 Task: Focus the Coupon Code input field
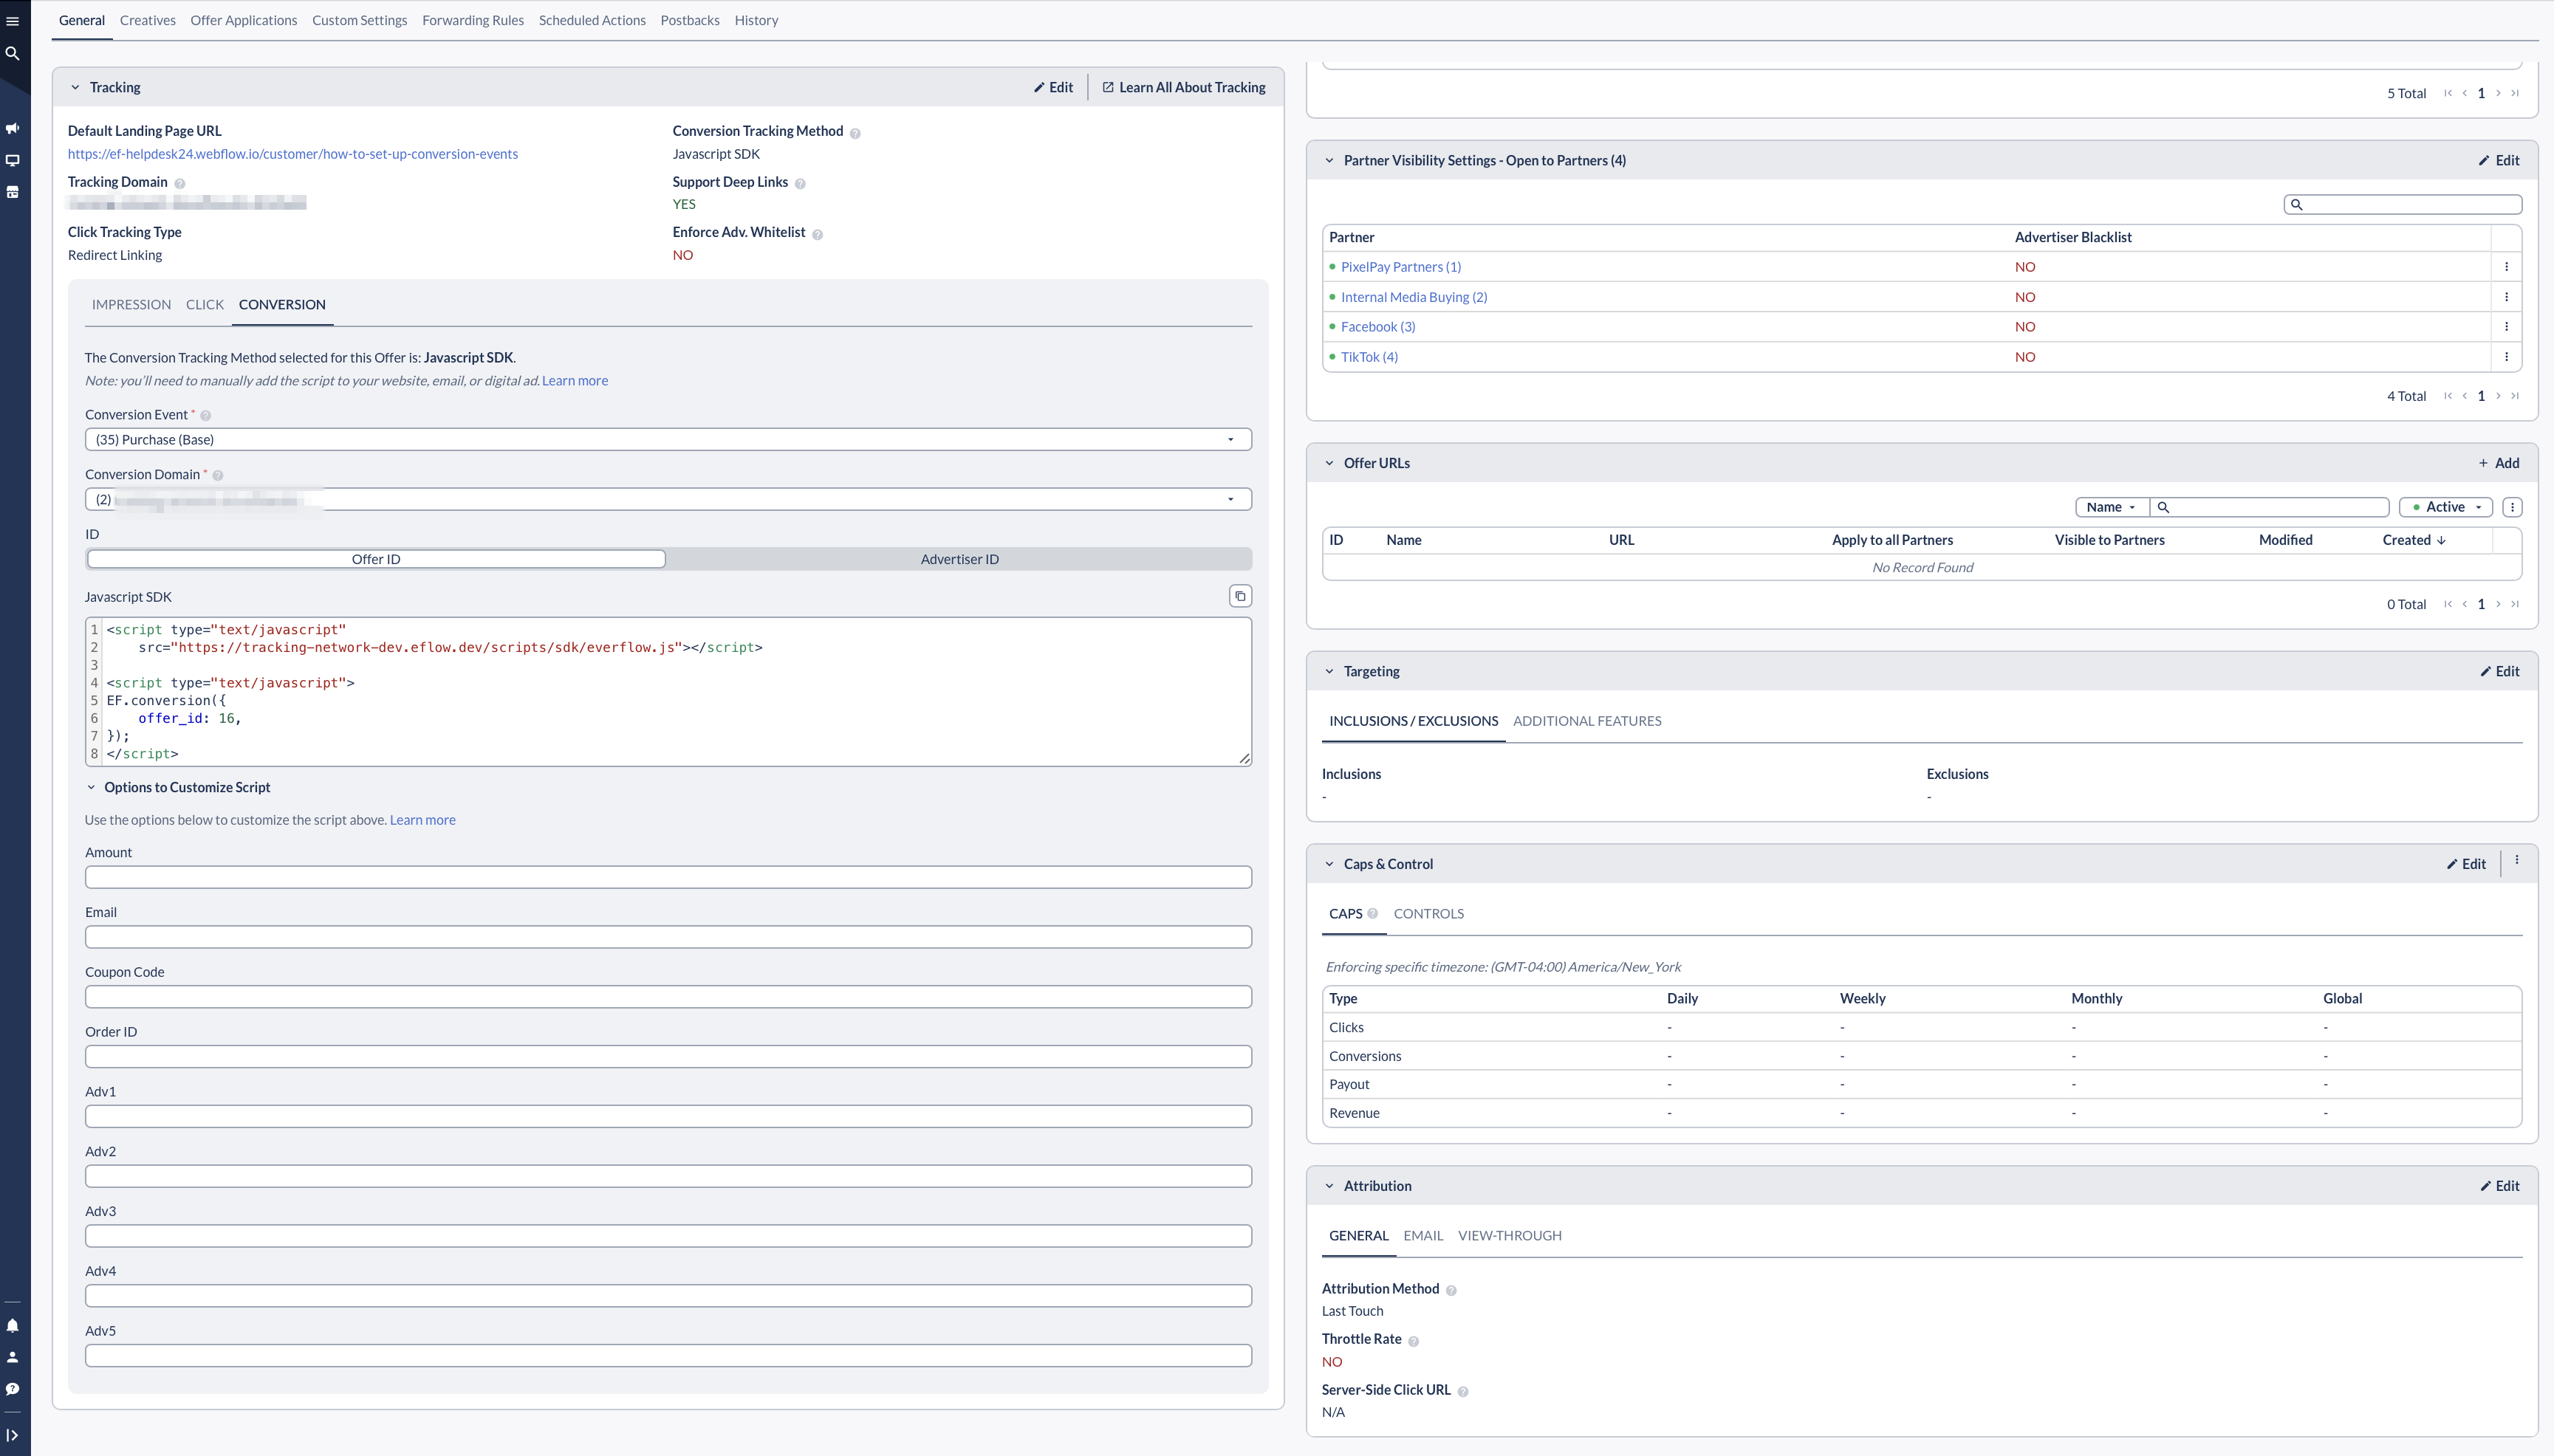(668, 997)
